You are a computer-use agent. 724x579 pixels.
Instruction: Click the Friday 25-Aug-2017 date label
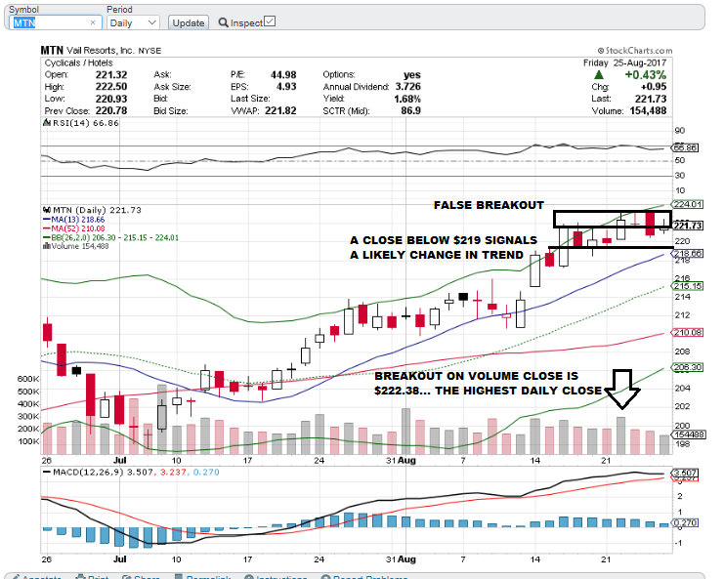(624, 62)
